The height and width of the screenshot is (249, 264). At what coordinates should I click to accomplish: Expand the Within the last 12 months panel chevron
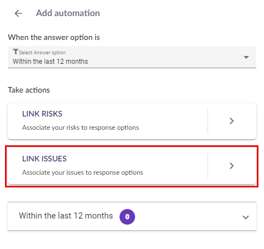246,217
